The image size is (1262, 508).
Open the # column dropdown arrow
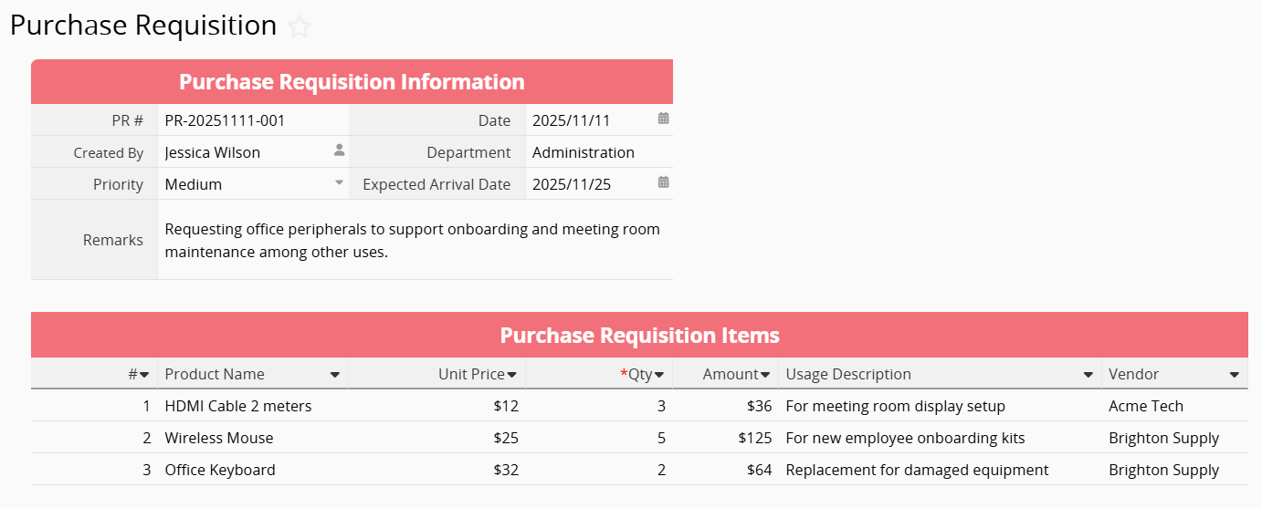click(144, 375)
